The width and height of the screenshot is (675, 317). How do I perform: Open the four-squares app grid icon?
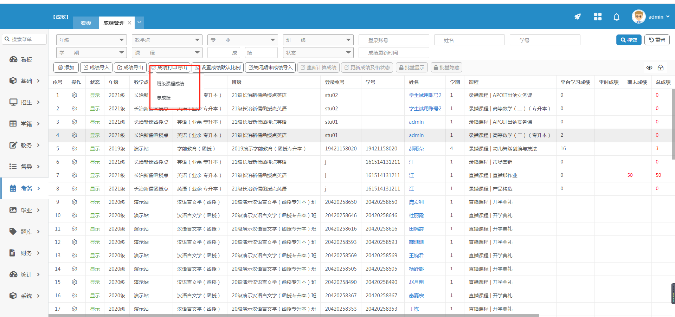click(598, 17)
